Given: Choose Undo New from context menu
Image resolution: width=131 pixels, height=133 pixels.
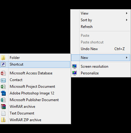Looking at the screenshot, I should 100,49.
